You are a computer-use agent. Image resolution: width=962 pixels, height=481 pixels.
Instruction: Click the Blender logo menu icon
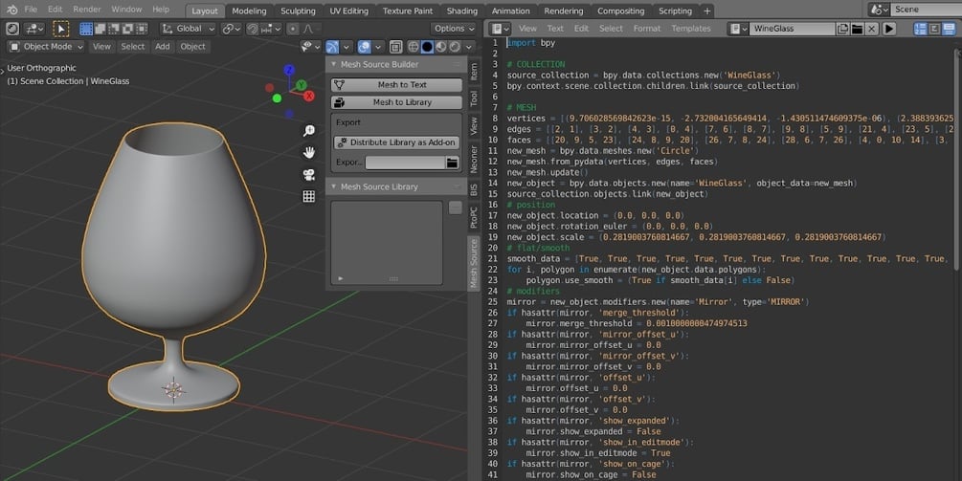coord(11,10)
